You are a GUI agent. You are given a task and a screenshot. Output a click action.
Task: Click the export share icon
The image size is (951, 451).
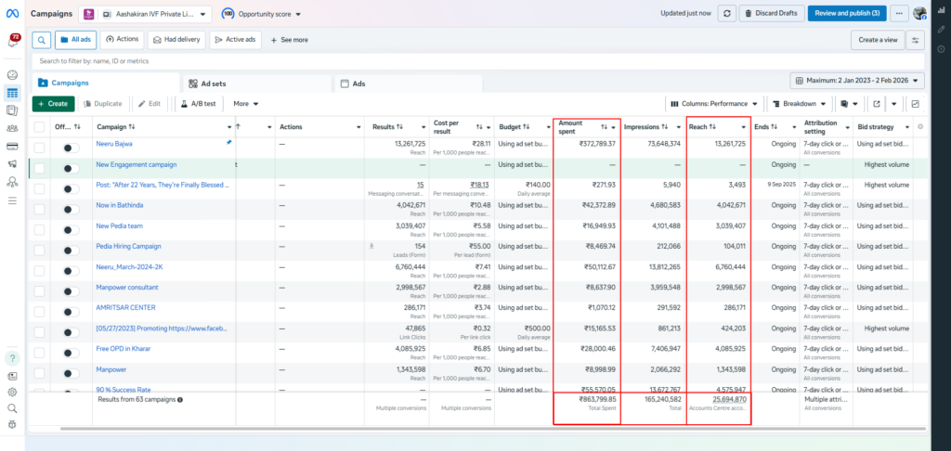point(877,104)
